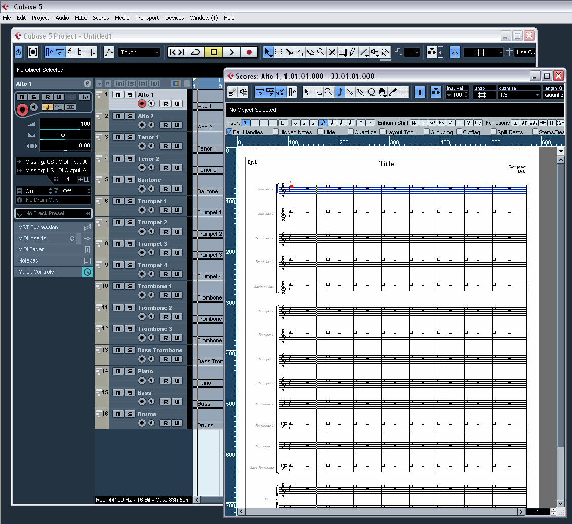
Task: Click the Get Info 'i' function button
Action: (515, 123)
